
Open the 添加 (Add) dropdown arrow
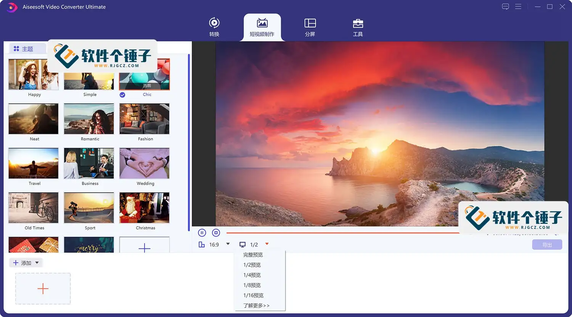[37, 262]
